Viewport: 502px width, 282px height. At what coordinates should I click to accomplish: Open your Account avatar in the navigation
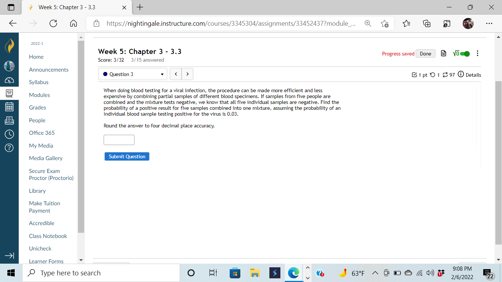(x=9, y=66)
